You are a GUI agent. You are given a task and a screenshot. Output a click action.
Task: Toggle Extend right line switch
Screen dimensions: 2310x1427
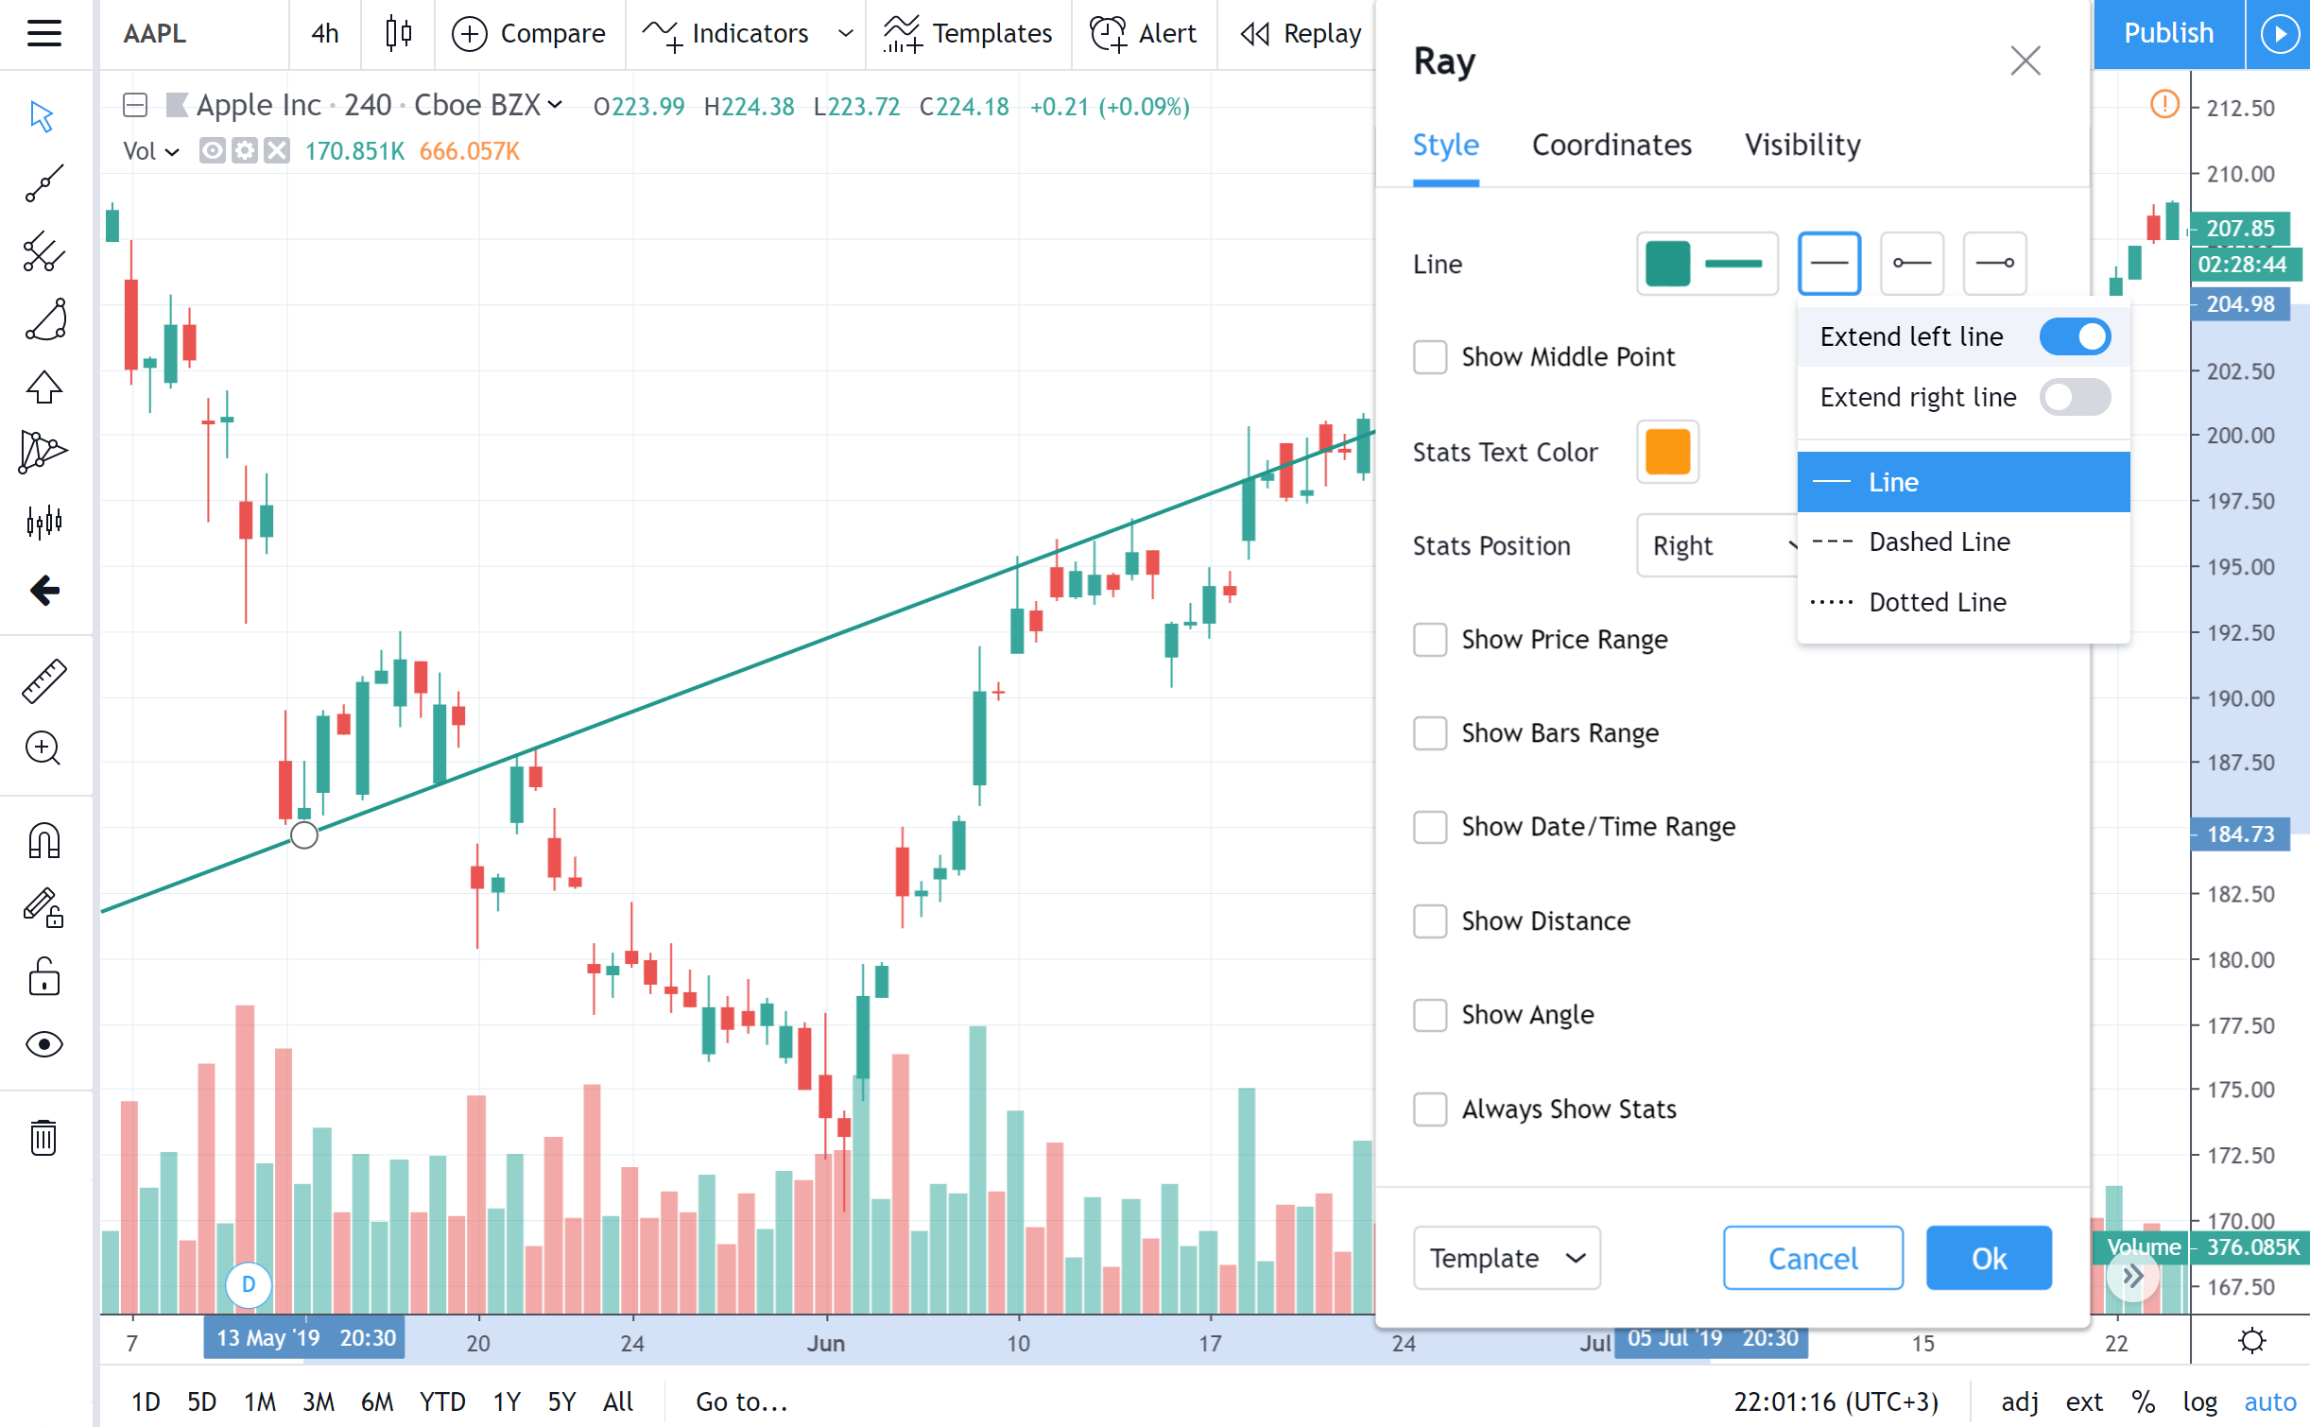2074,397
